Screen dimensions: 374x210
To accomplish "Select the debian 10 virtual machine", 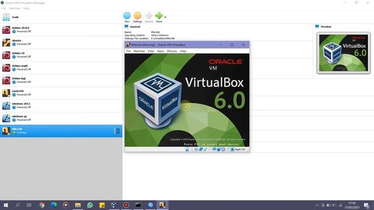I will 61,55.
